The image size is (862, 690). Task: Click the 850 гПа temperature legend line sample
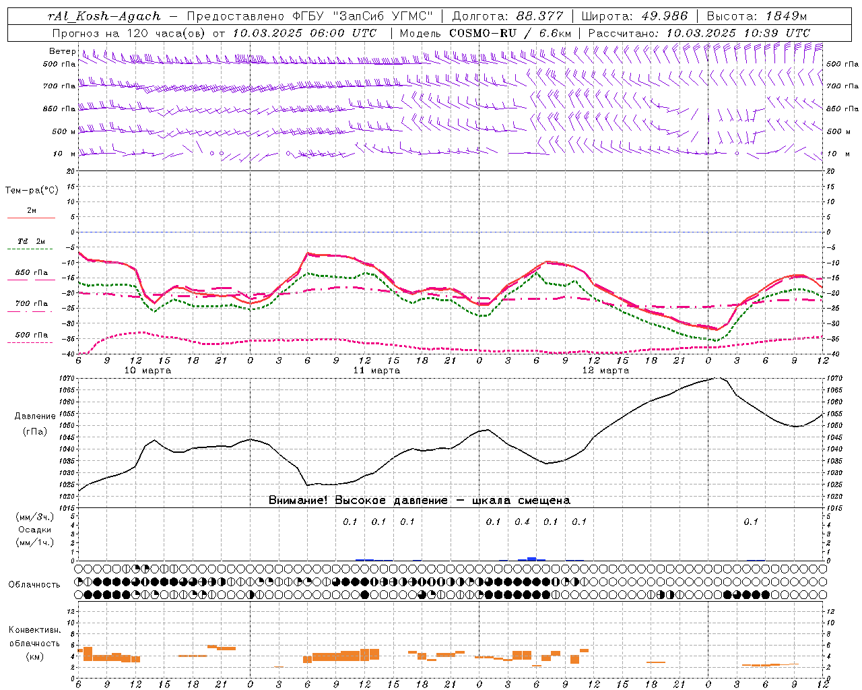(x=31, y=280)
